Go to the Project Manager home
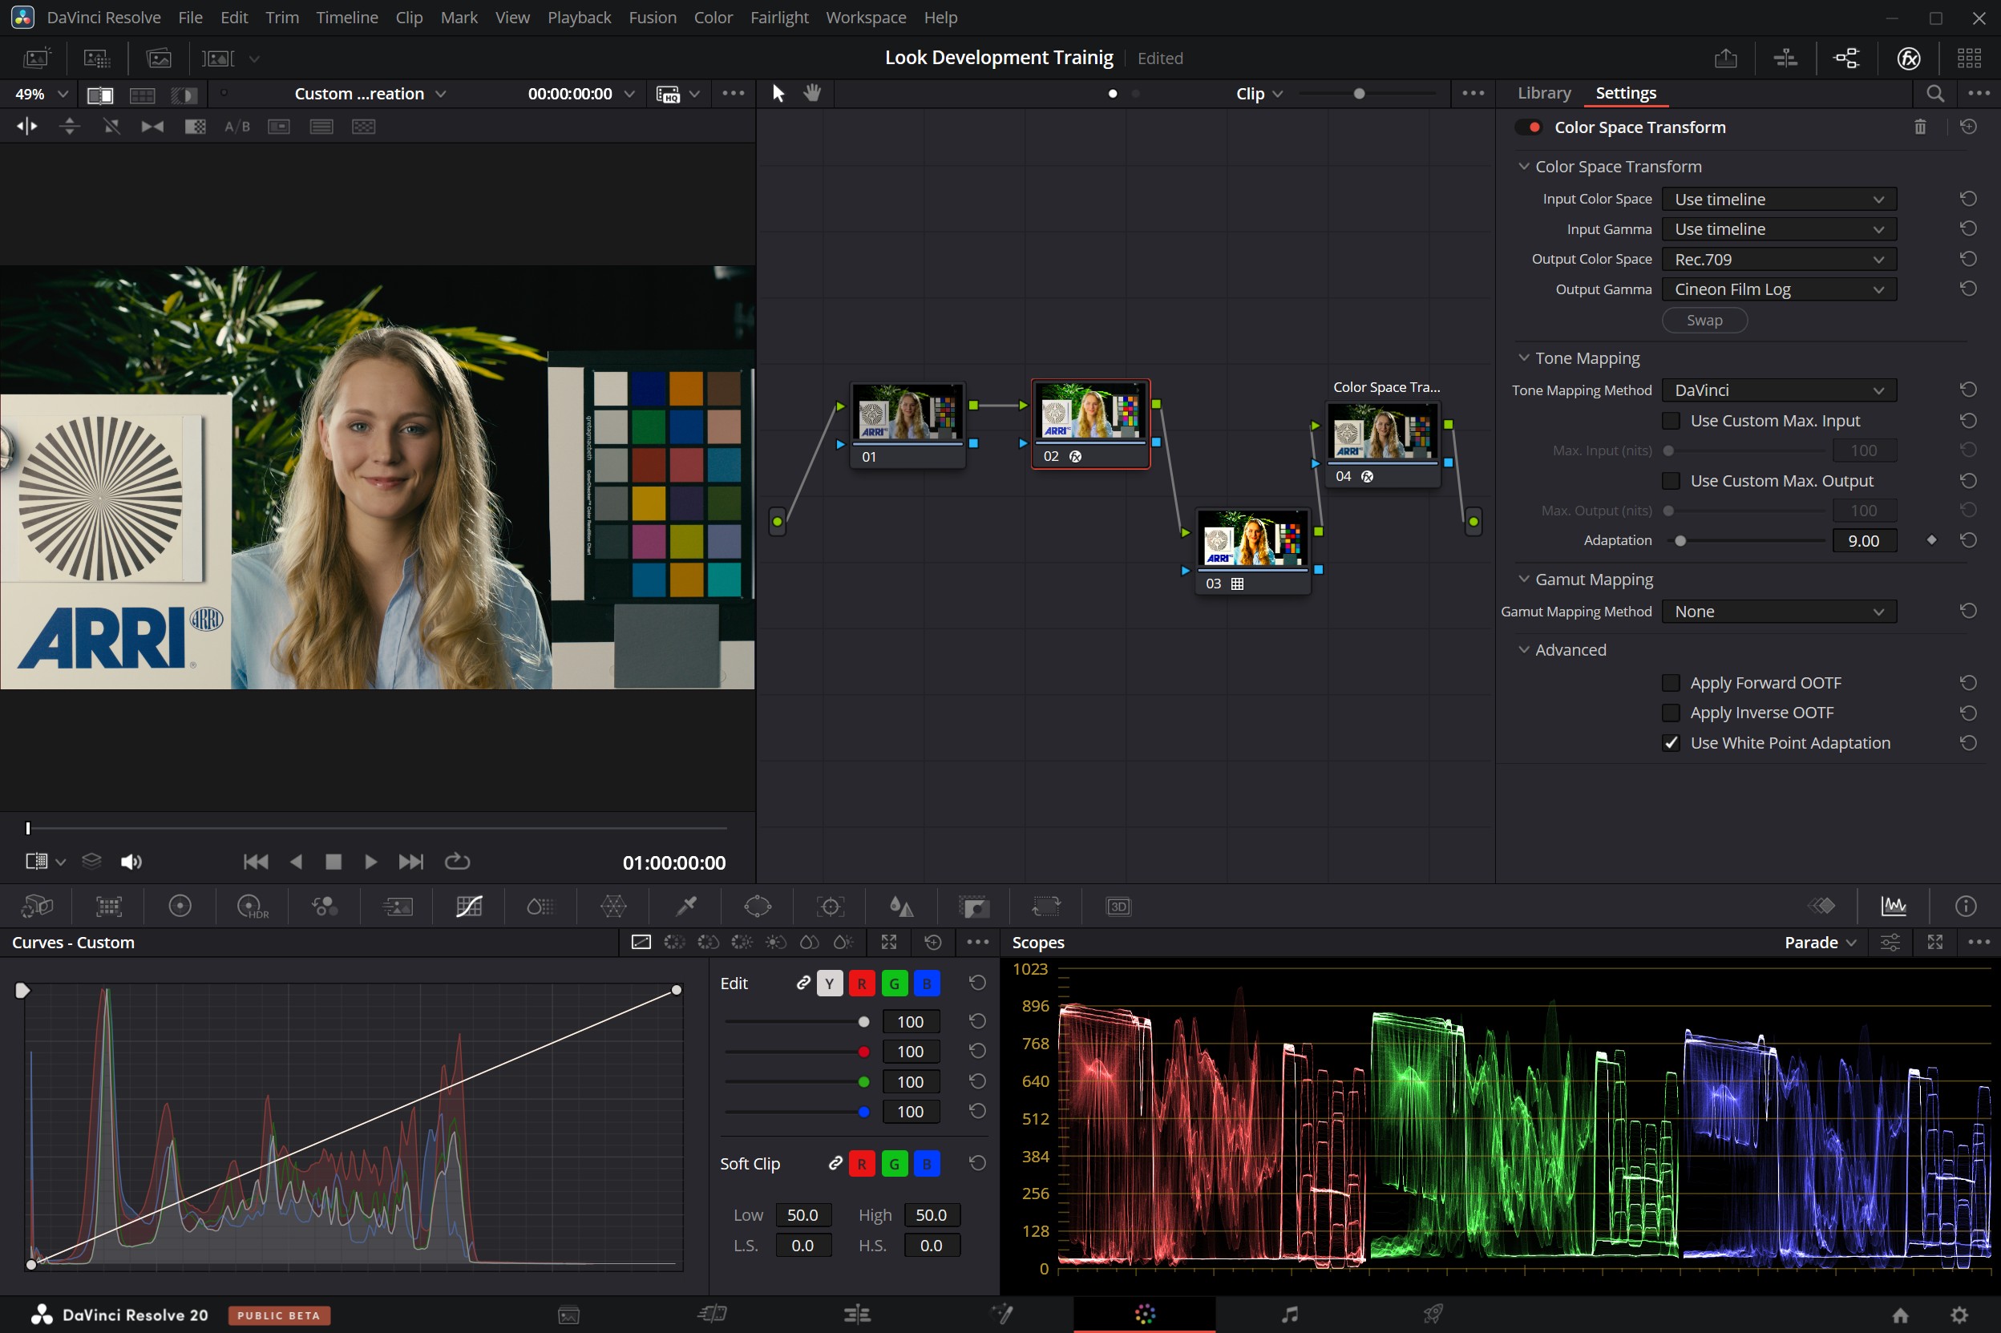Screen dimensions: 2001x1333 point(1901,1315)
